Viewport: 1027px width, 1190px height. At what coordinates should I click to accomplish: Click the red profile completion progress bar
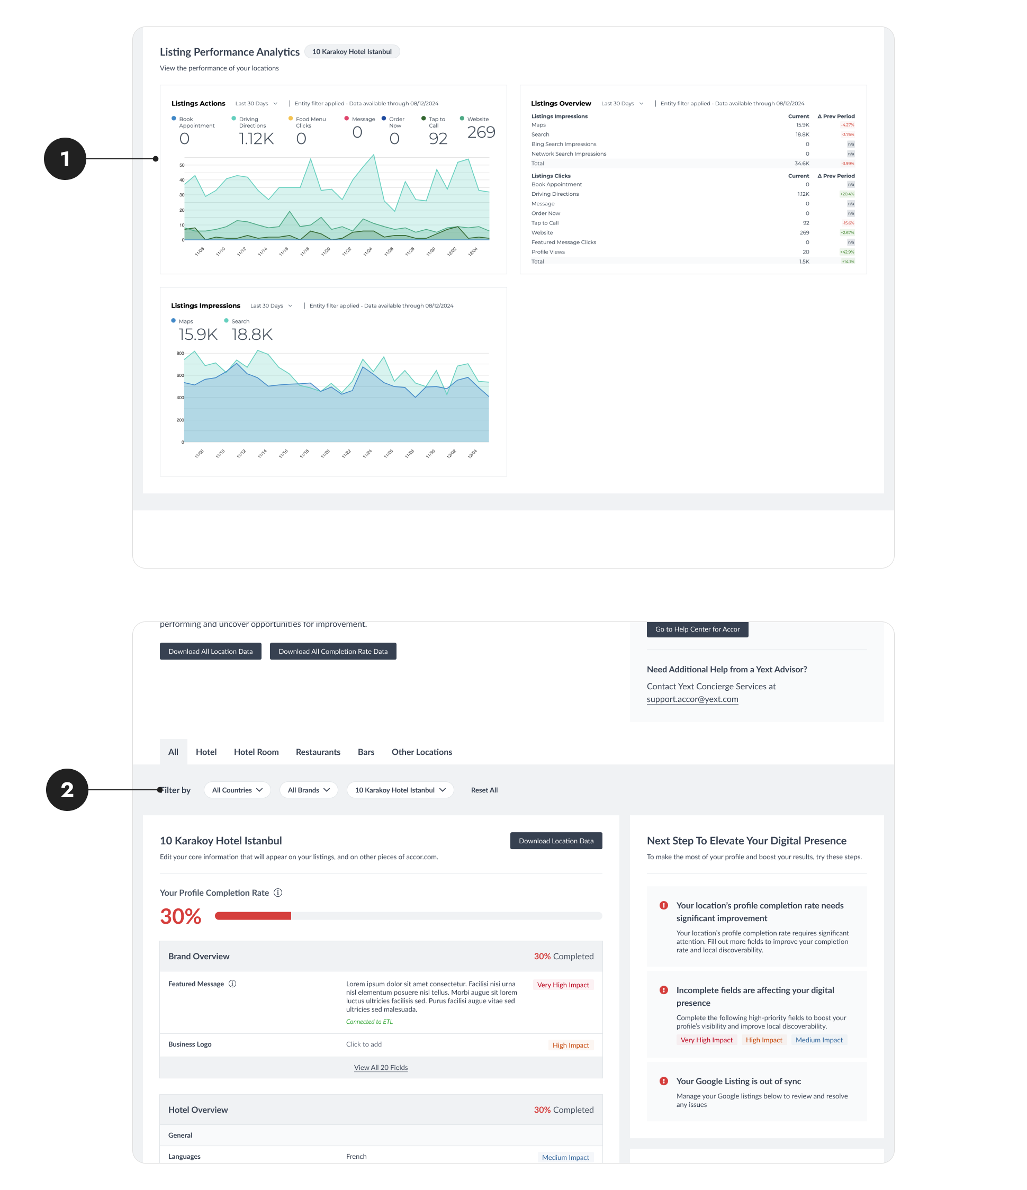click(253, 916)
